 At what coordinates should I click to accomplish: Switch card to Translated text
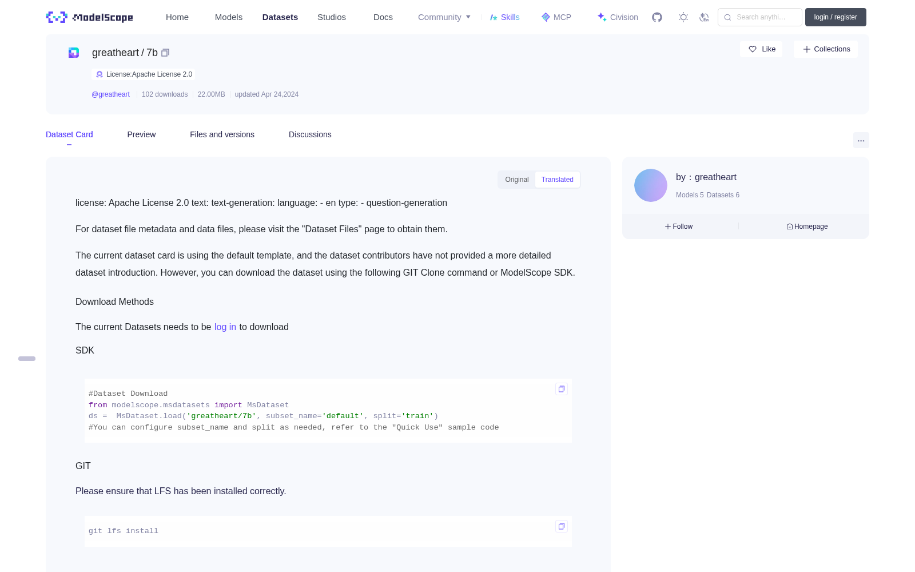point(558,180)
